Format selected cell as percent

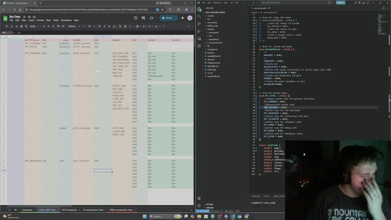tap(48, 26)
